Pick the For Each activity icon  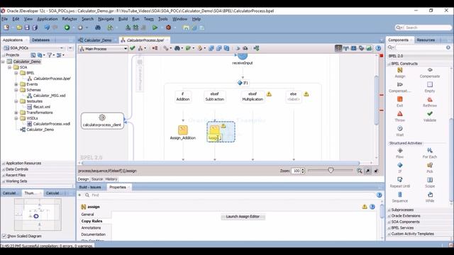coord(430,150)
